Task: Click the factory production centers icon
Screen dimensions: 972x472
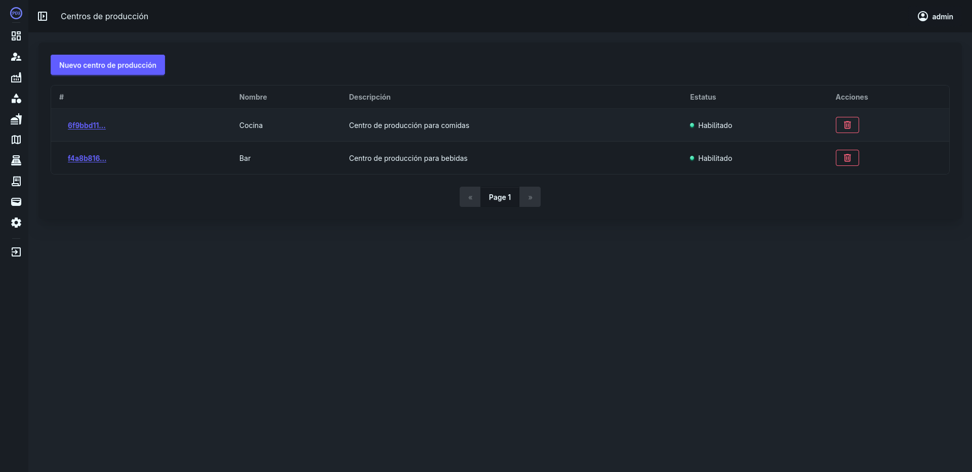Action: pos(16,77)
